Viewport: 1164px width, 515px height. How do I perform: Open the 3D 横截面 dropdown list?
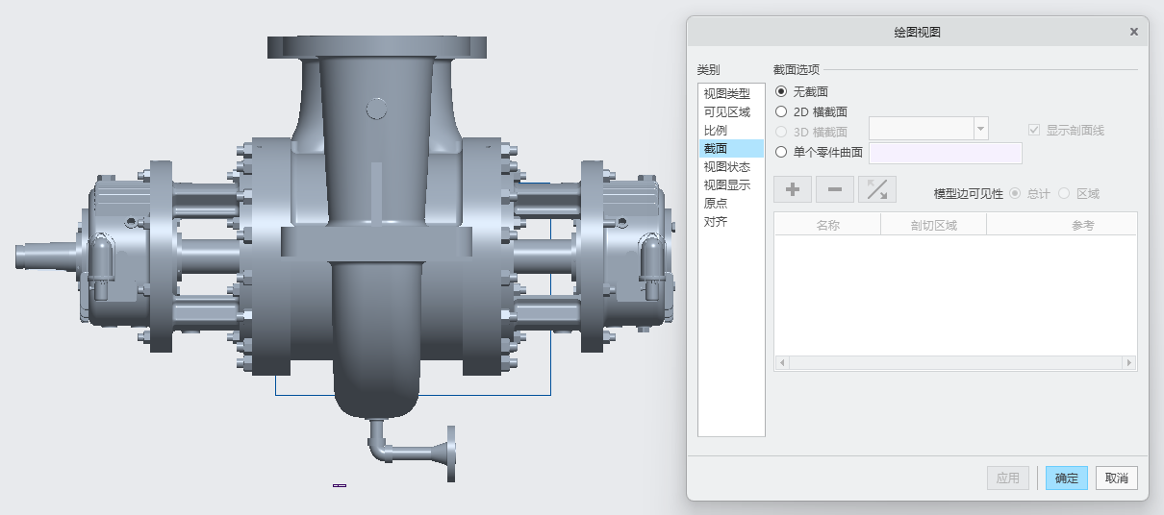point(980,129)
